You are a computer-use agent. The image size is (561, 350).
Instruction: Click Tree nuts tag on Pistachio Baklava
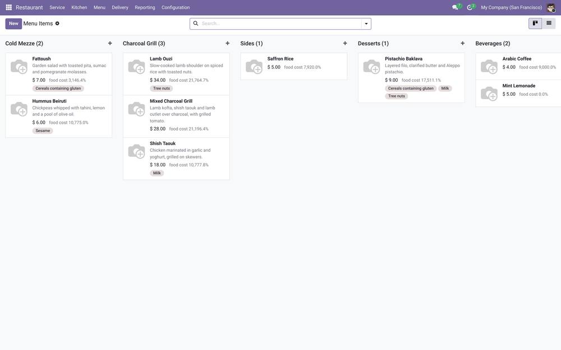397,96
